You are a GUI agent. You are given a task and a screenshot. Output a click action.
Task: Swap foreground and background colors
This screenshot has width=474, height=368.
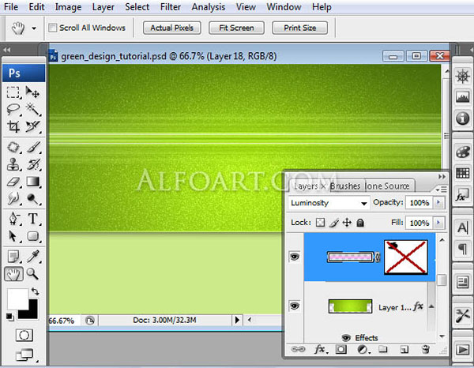click(36, 291)
